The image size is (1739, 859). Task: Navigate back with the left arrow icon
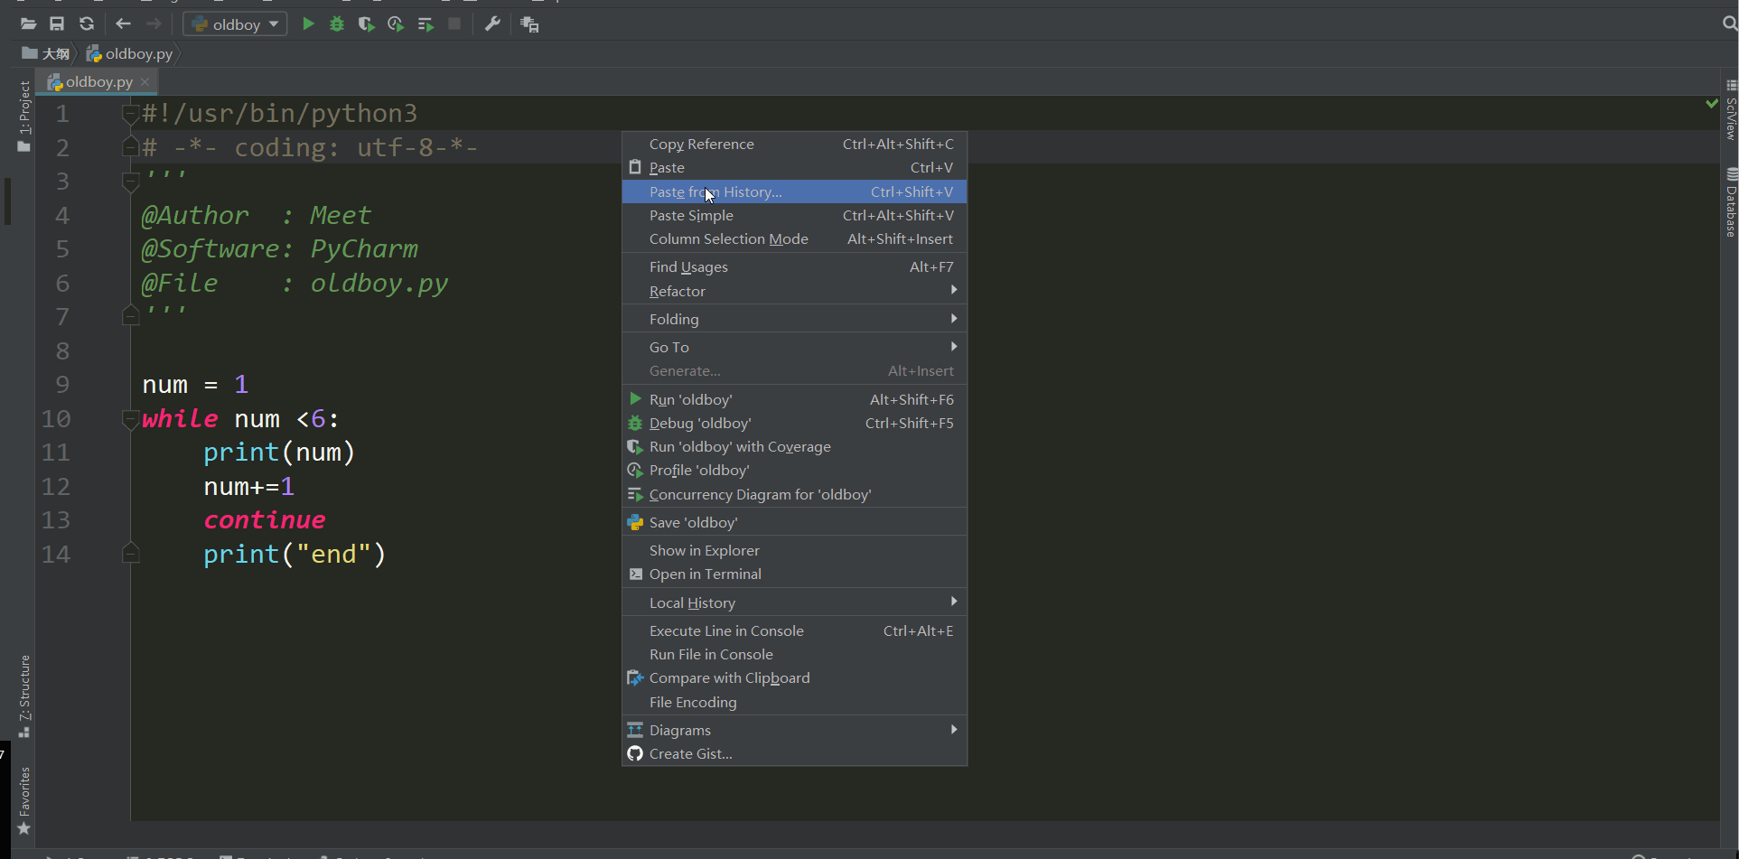[124, 24]
